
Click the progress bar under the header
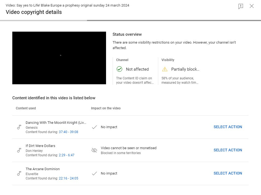[131, 20]
